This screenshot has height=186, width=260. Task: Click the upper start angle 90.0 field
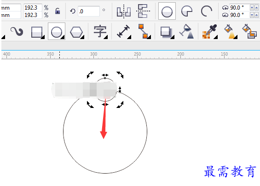239,8
